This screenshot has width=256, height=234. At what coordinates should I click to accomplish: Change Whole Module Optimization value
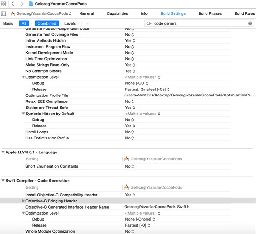click(x=130, y=231)
